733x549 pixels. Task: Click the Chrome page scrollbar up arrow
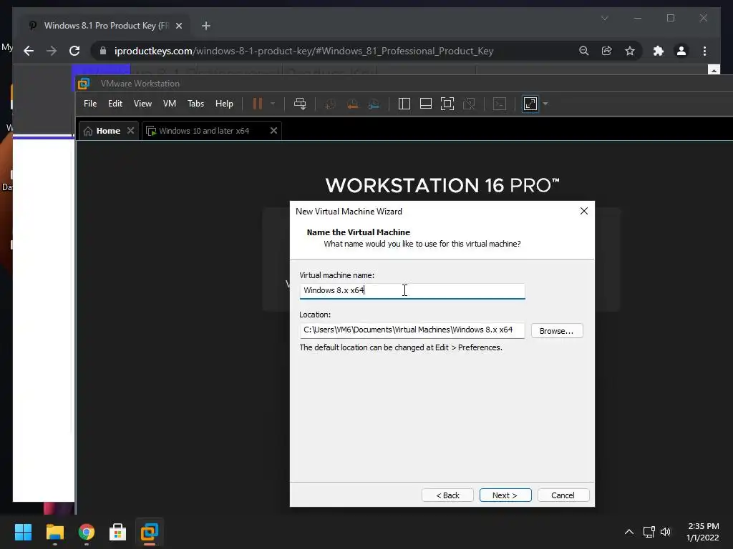click(714, 70)
